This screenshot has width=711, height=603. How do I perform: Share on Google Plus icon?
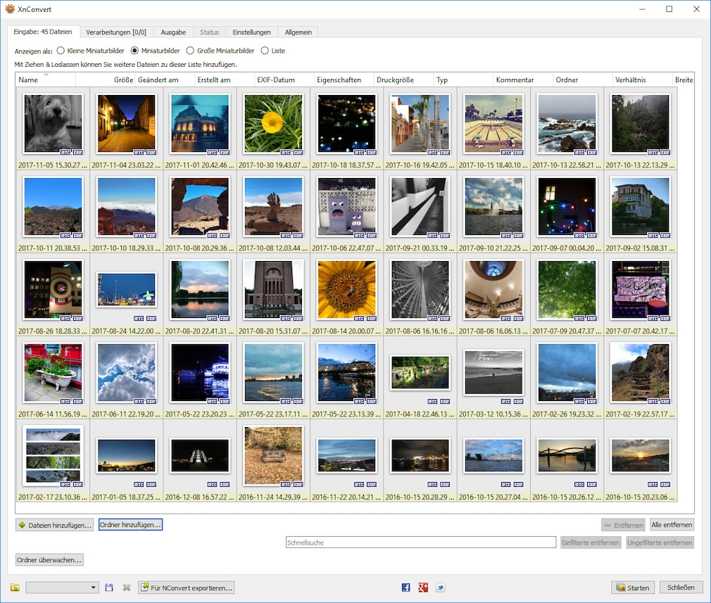click(423, 588)
